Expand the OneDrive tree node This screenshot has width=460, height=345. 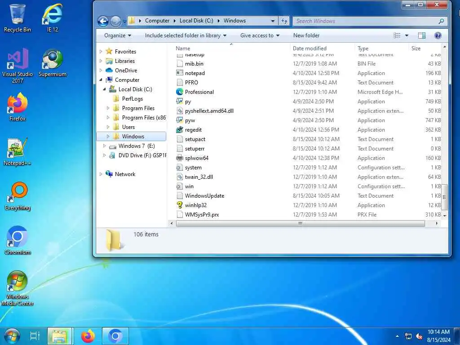(x=101, y=71)
